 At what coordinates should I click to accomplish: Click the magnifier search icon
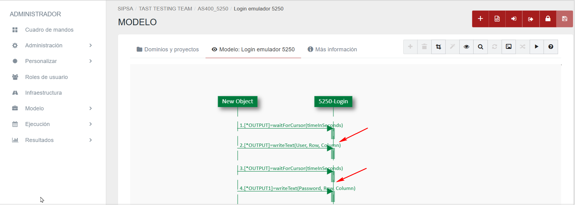[x=480, y=47]
